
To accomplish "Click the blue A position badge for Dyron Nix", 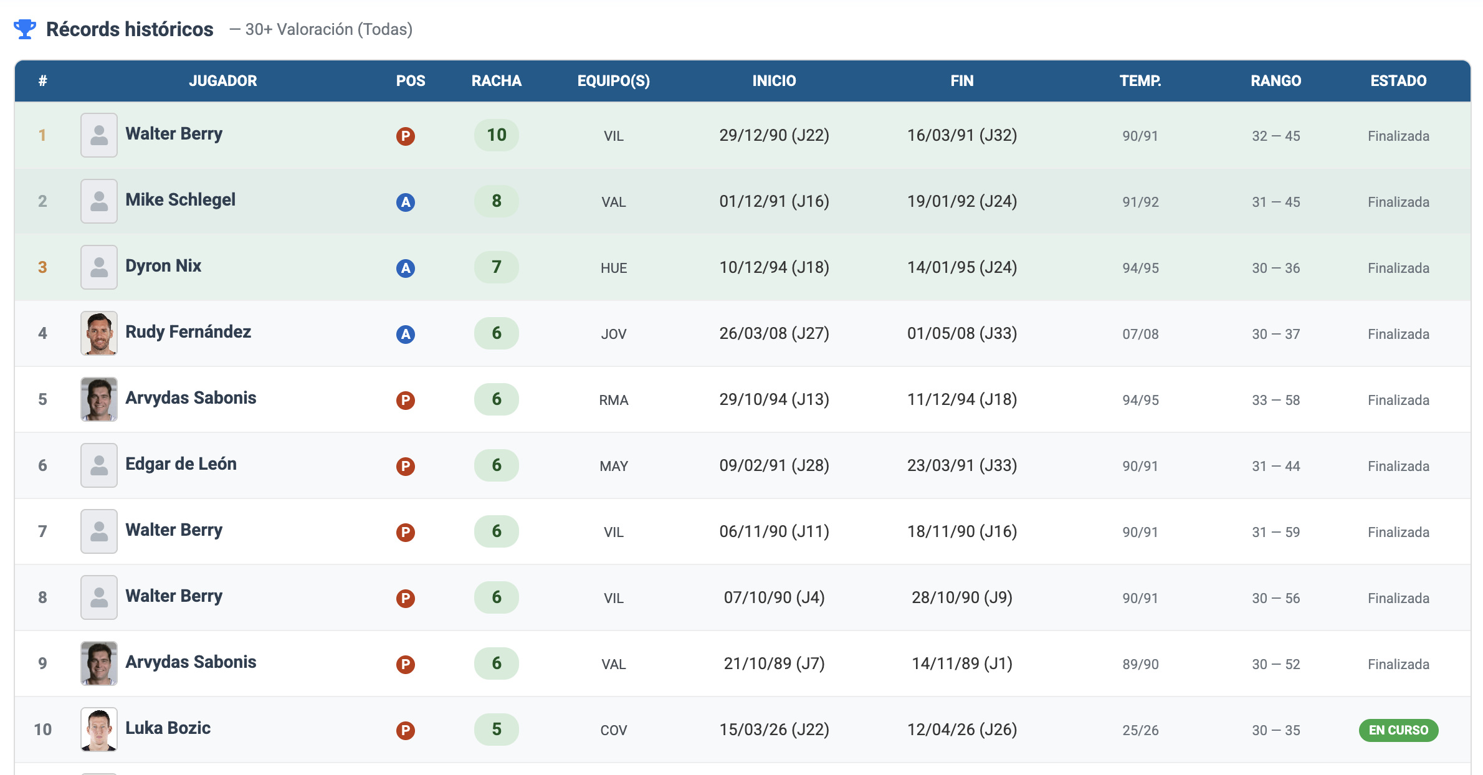I will pyautogui.click(x=406, y=268).
